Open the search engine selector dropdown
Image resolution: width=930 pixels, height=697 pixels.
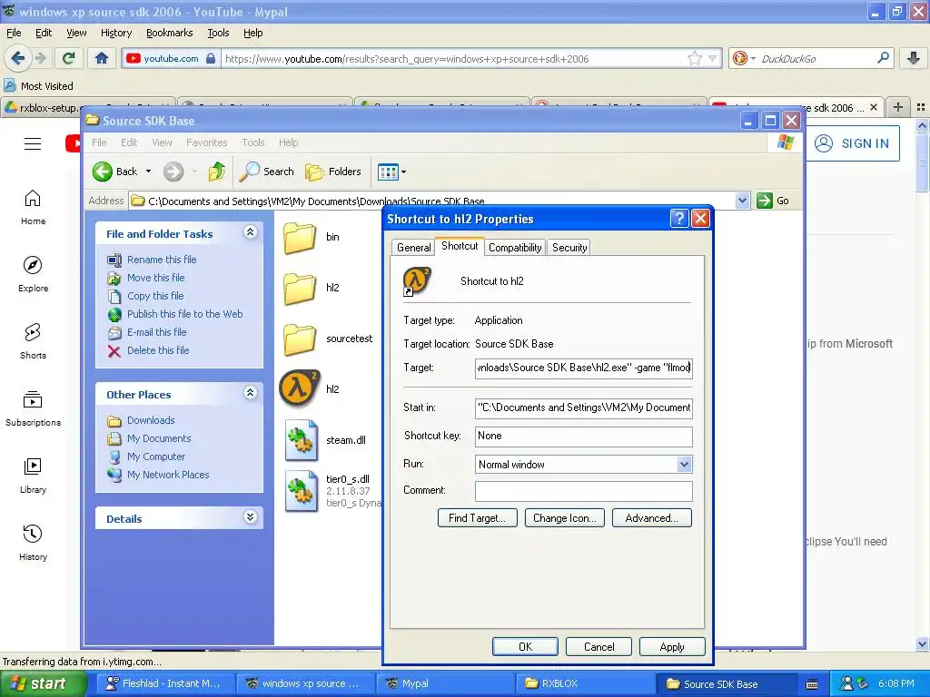point(753,59)
